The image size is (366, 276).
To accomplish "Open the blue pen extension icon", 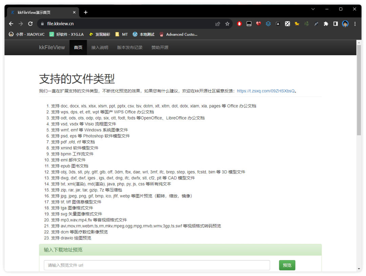I will [316, 24].
